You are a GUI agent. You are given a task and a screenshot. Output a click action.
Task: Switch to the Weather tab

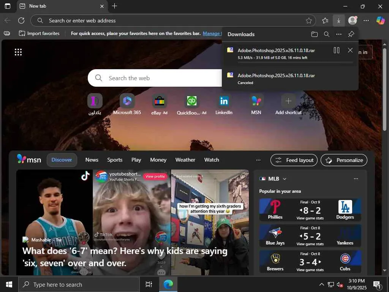[185, 160]
